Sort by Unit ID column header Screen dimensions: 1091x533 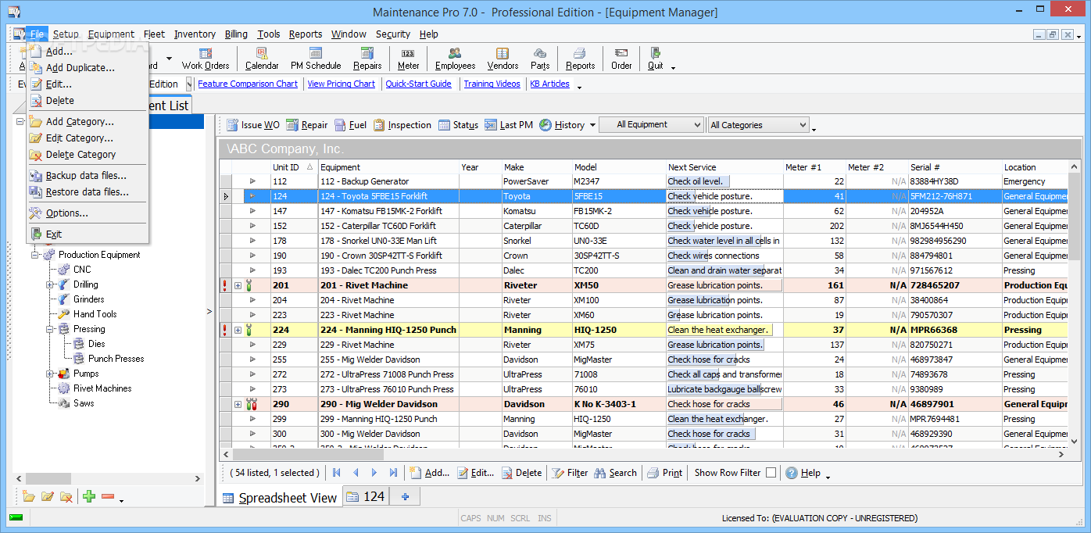293,166
